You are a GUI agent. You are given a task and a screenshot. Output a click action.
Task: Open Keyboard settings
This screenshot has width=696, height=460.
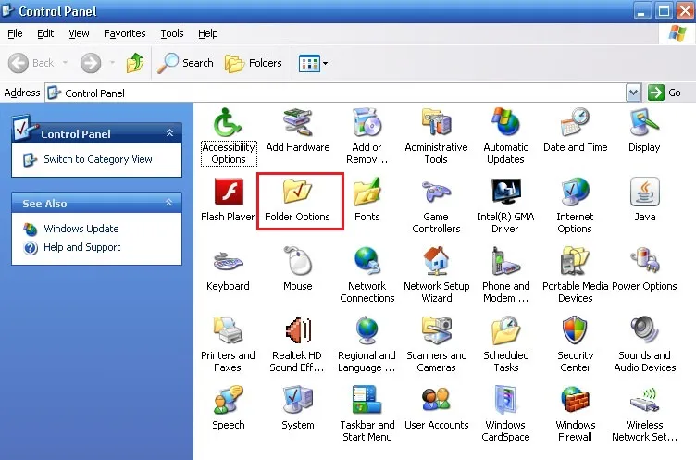tap(228, 269)
